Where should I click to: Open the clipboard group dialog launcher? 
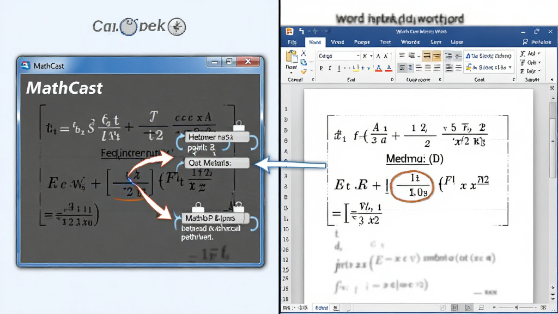click(x=313, y=80)
